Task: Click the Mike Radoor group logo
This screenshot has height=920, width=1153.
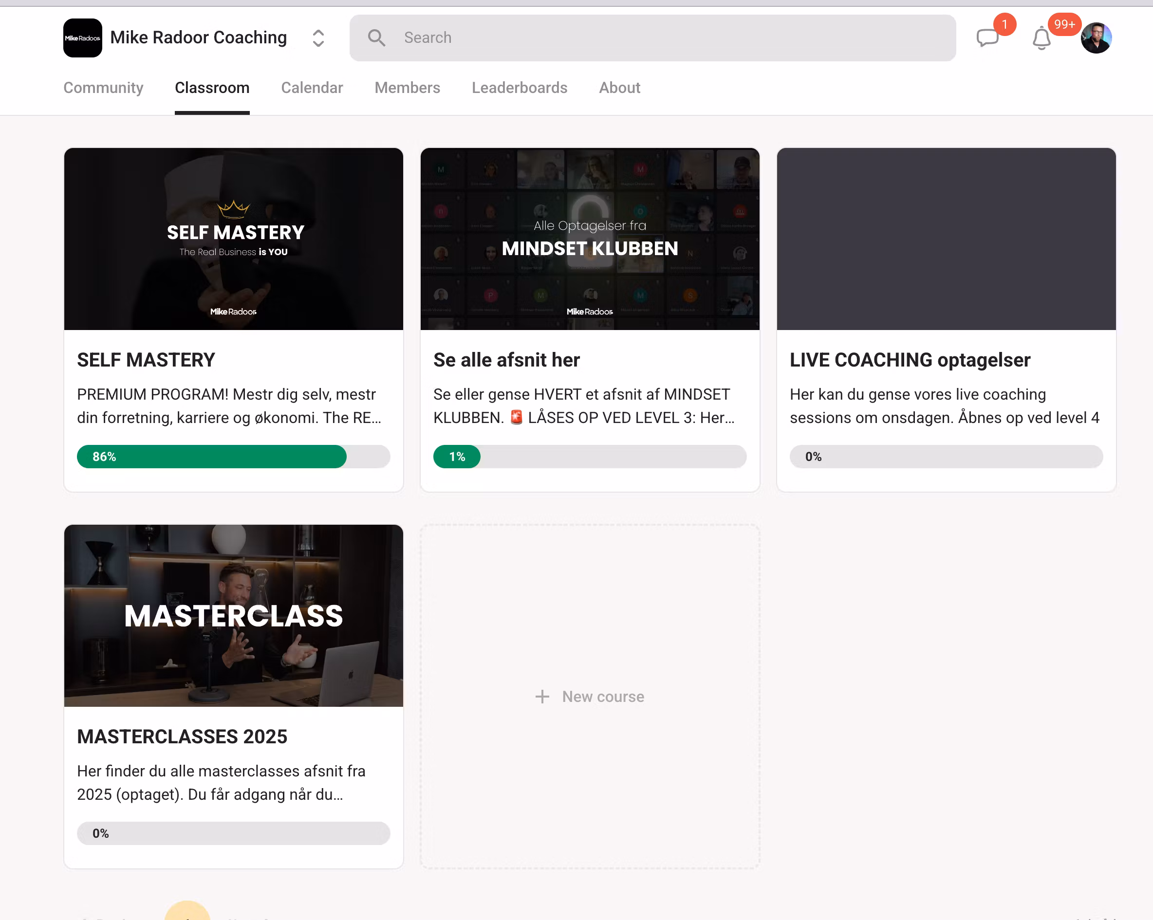Action: coord(82,38)
